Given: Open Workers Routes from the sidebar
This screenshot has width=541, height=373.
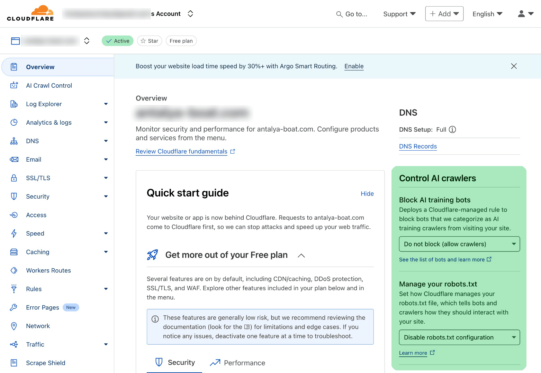Looking at the screenshot, I should pos(48,270).
